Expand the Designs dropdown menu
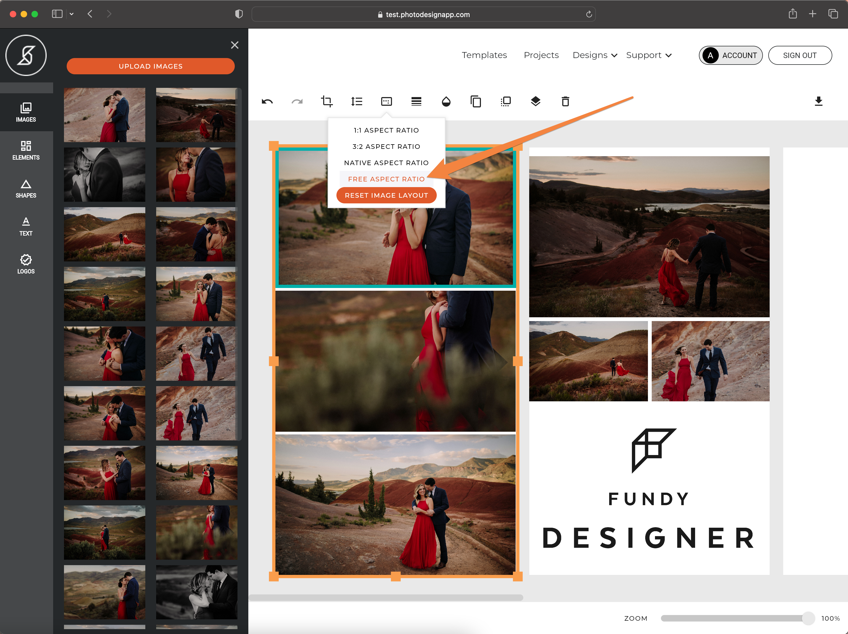 click(x=595, y=55)
